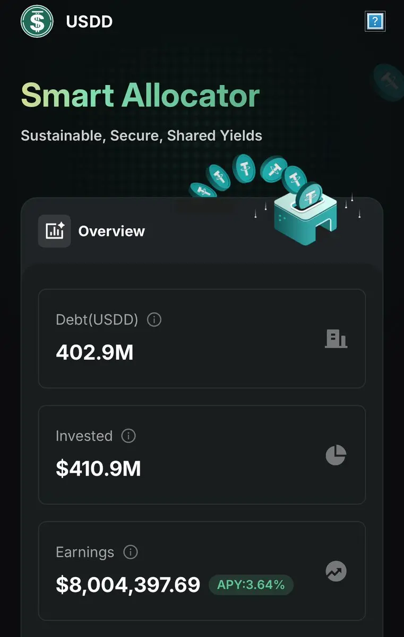
Task: Click the Sustainable, Secure, Shared Yields tagline
Action: click(141, 135)
